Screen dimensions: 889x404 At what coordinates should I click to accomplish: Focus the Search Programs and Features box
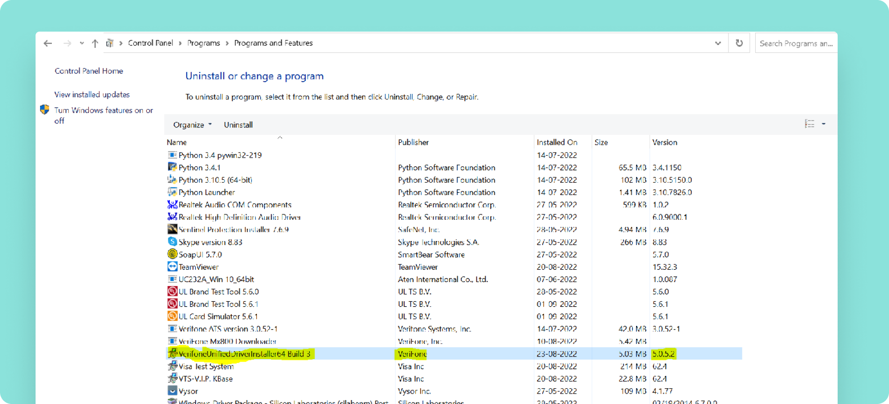(x=796, y=43)
